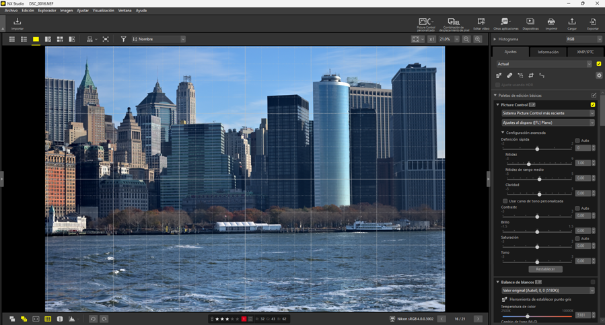The height and width of the screenshot is (325, 605).
Task: Switch to thumbnail grid view
Action: click(11, 40)
